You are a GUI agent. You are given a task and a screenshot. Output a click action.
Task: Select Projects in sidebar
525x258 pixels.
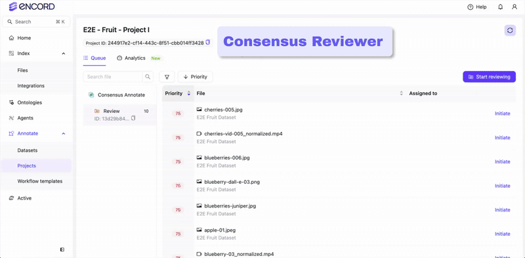click(36, 166)
